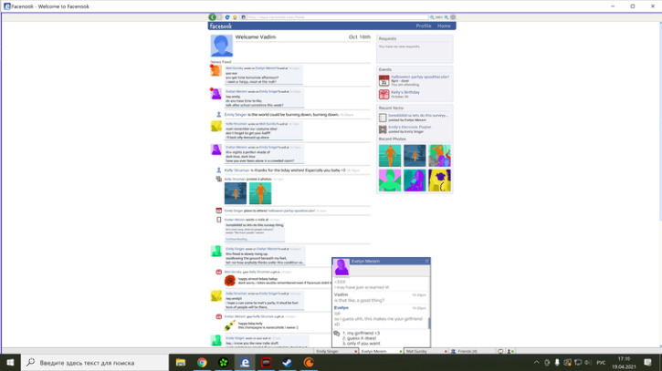Open Emily's Electronic Playlist link

click(x=410, y=127)
